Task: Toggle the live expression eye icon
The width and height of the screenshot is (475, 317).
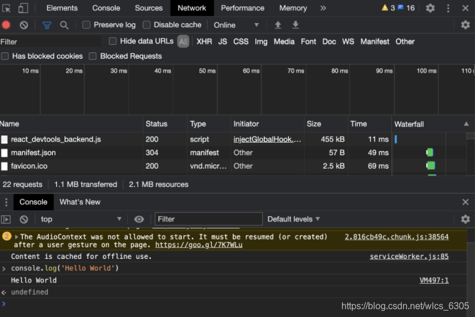Action: 139,219
